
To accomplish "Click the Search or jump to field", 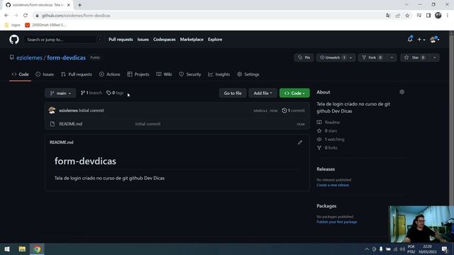I will point(63,40).
